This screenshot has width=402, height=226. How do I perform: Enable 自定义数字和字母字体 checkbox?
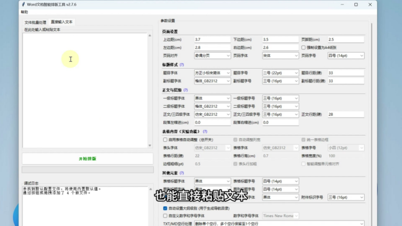165,215
